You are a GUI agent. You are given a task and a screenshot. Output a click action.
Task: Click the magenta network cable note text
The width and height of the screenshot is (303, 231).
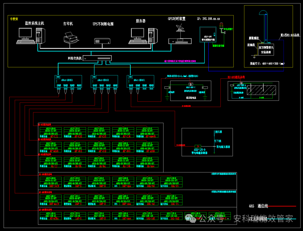[x=180, y=61]
